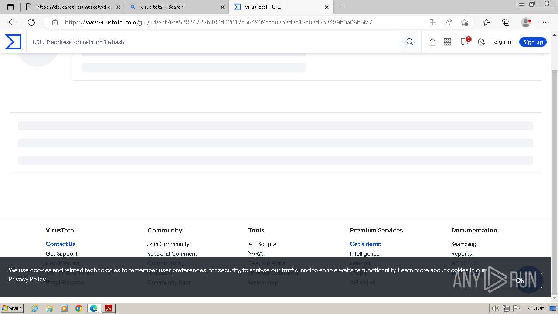Open the YARA link

tap(255, 253)
